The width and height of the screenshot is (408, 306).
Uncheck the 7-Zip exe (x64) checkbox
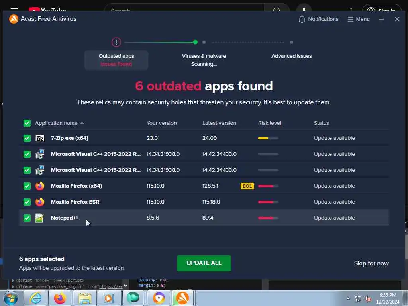coord(27,138)
